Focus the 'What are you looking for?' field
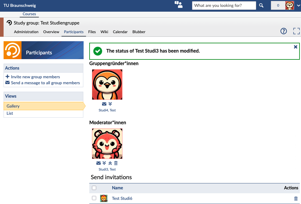The height and width of the screenshot is (204, 301). click(x=224, y=5)
